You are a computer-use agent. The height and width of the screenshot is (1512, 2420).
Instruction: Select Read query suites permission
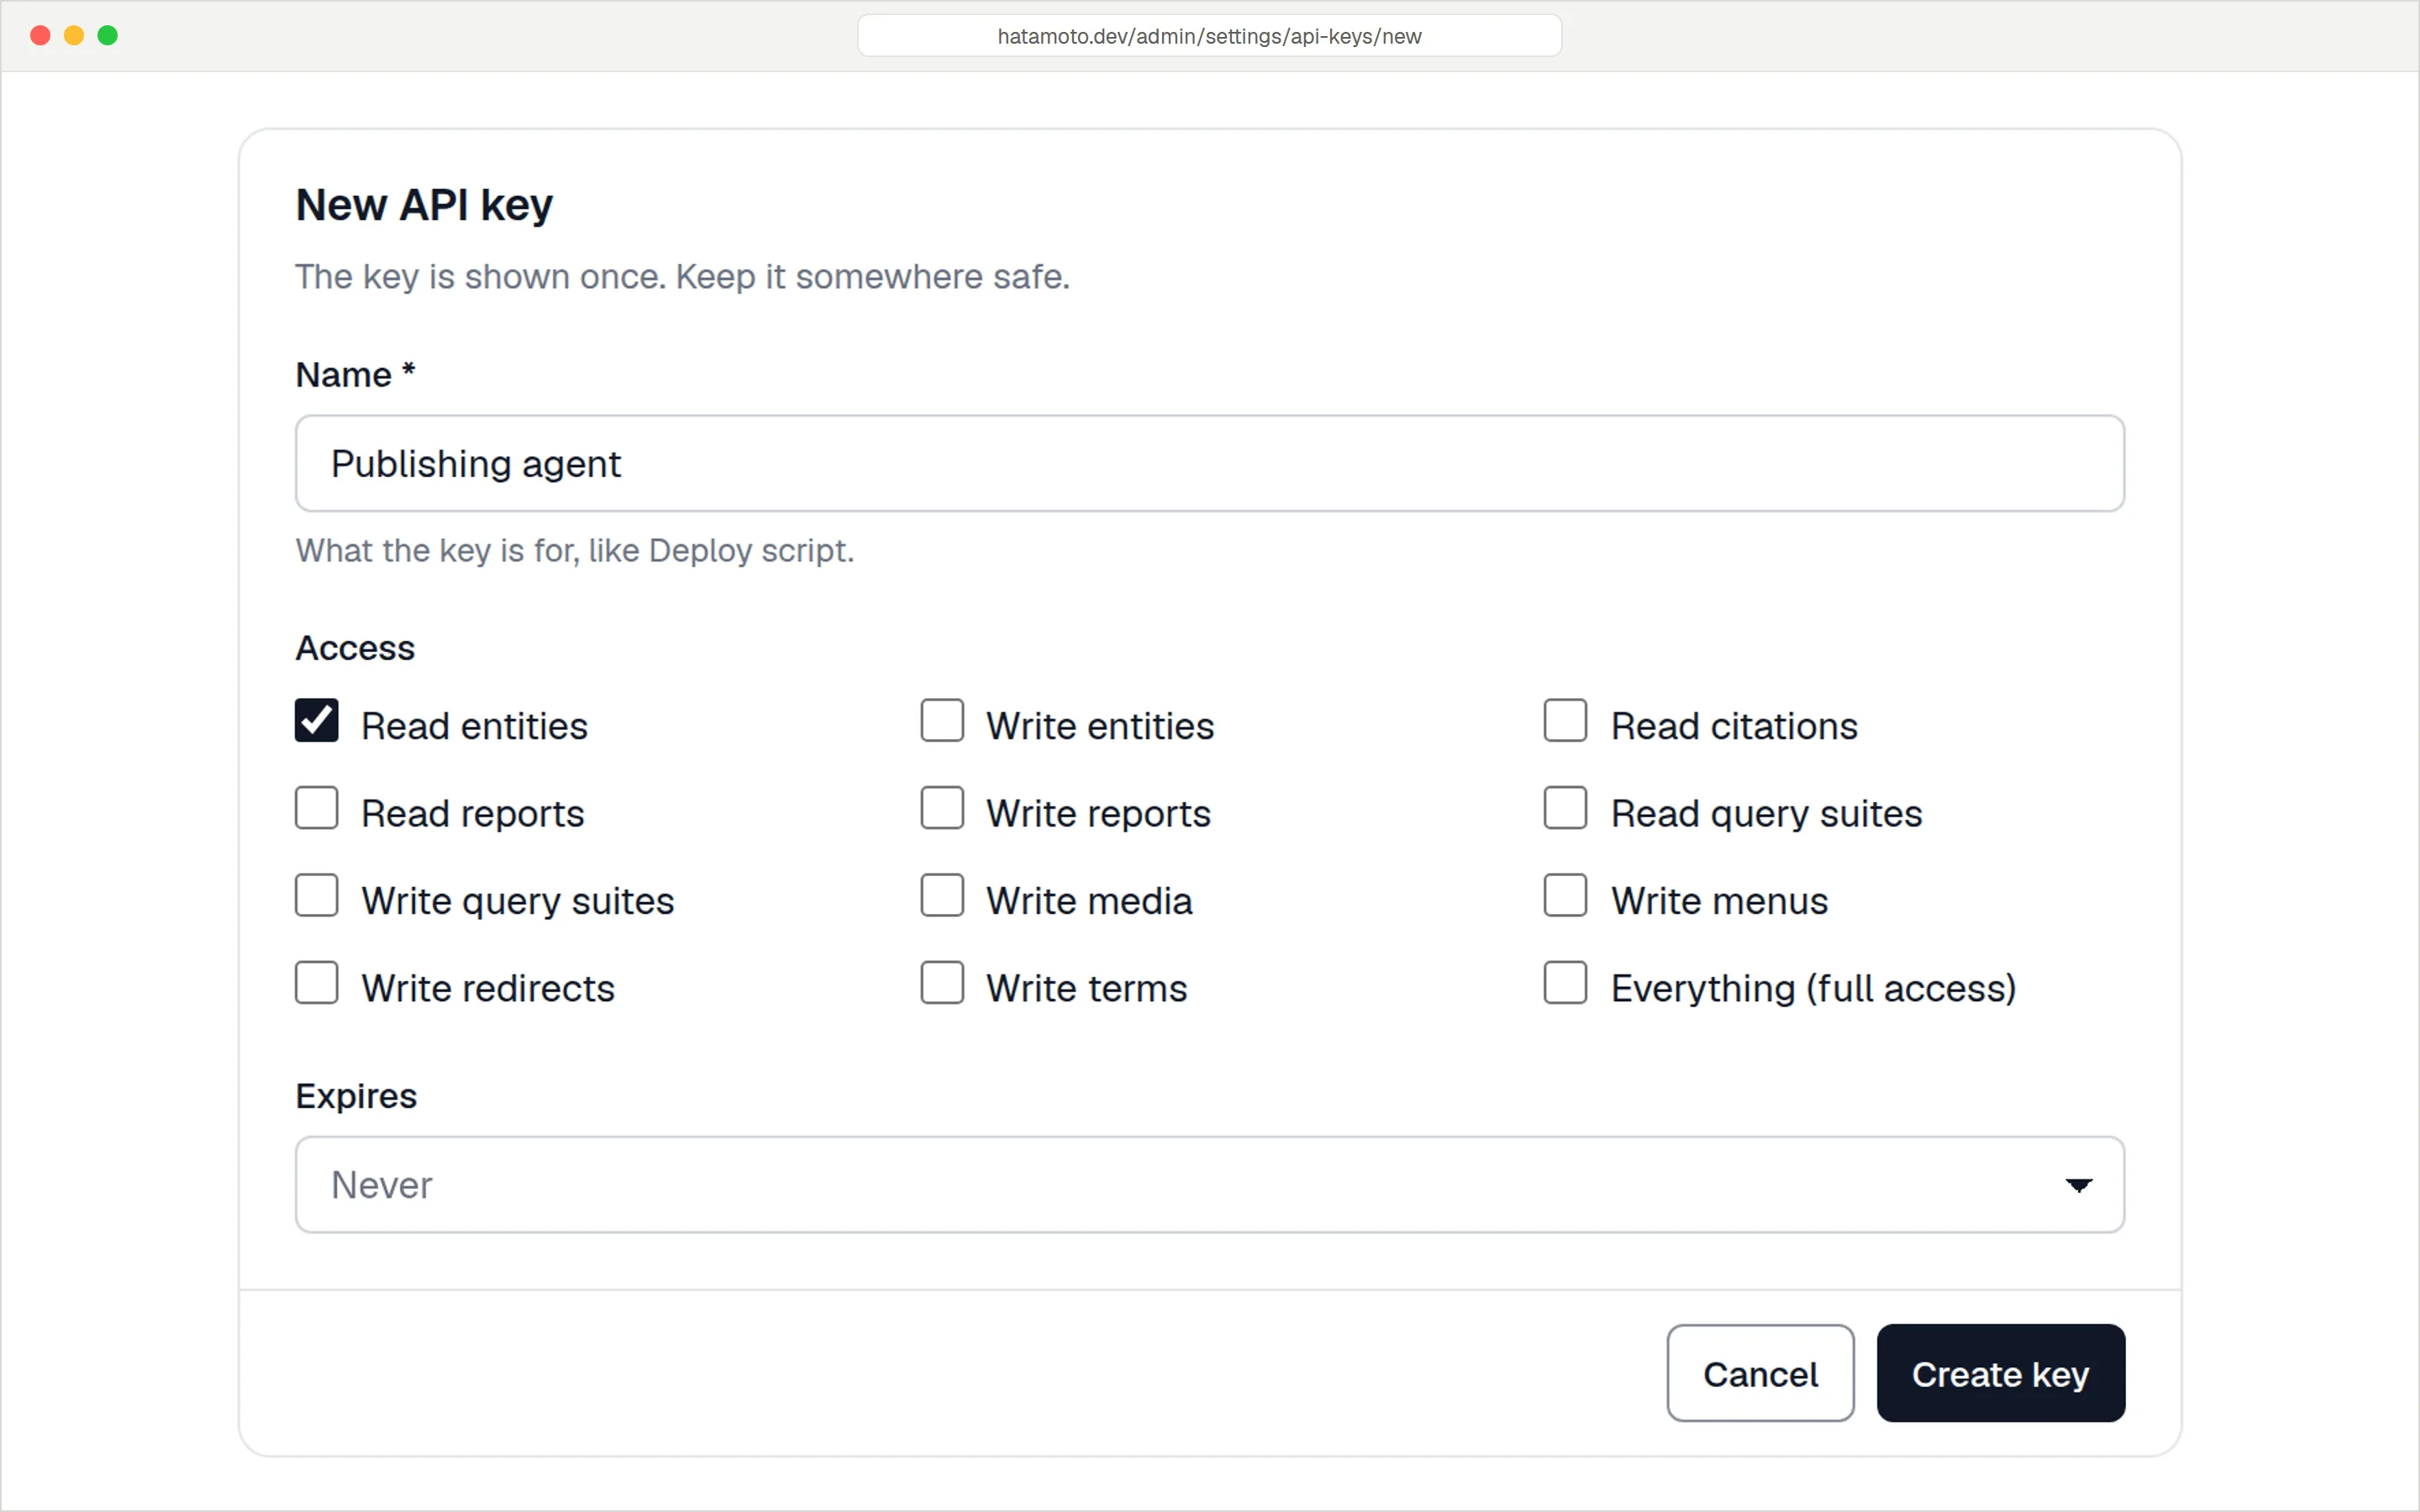1565,808
